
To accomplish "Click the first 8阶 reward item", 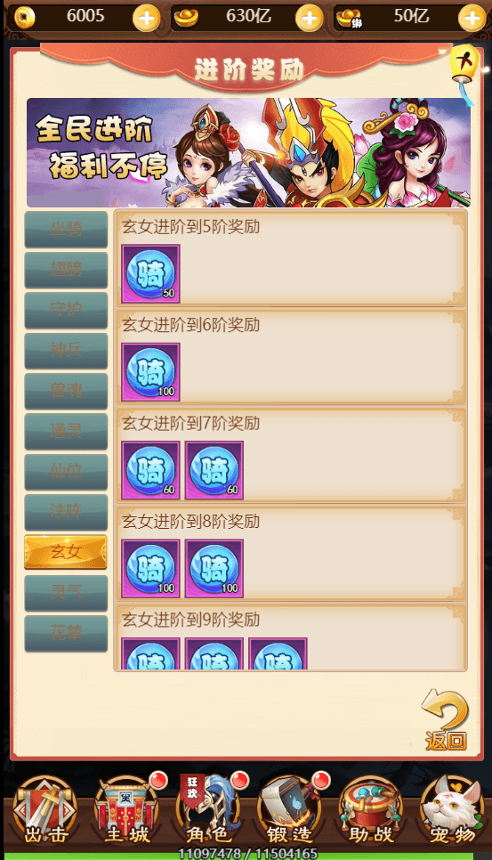I will point(150,568).
